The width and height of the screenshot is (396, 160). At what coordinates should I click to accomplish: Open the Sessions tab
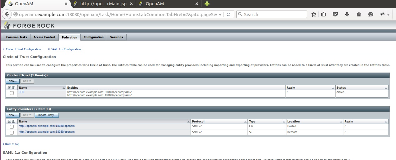coord(116,37)
